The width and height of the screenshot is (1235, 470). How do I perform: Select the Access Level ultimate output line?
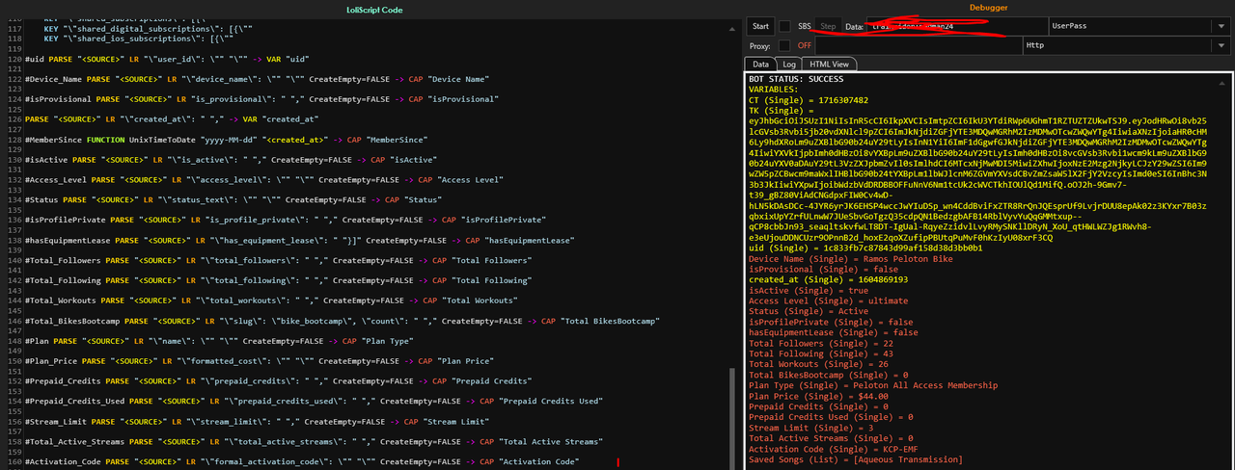tap(828, 300)
